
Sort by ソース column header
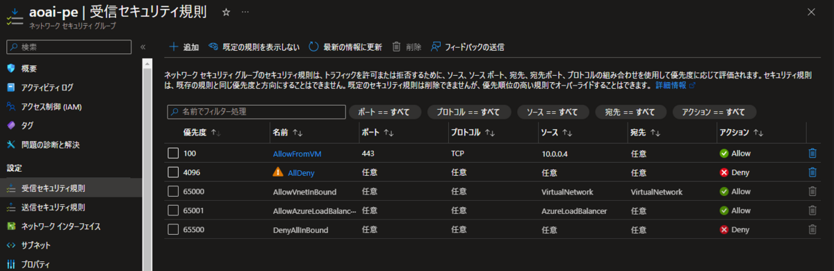coord(556,132)
